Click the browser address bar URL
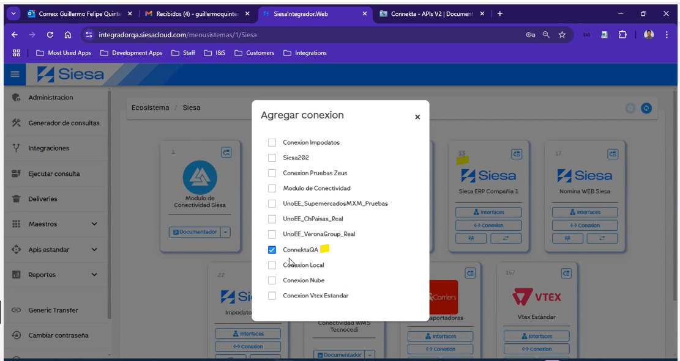Screen dimensions: 680x361 (245, 35)
